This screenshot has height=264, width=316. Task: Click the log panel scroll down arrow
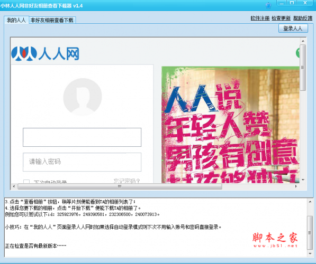pyautogui.click(x=310, y=254)
